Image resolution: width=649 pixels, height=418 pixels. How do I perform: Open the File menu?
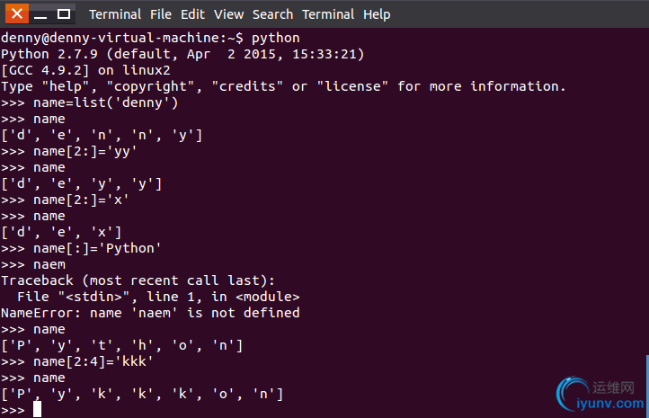click(161, 14)
